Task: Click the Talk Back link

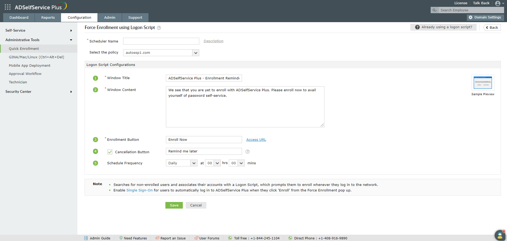Action: tap(481, 3)
